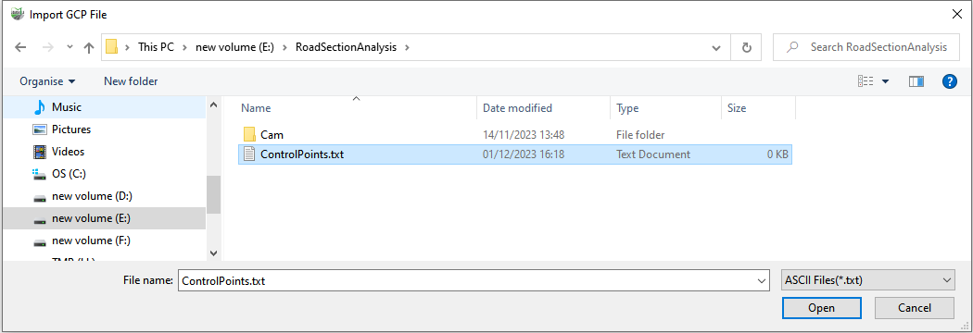This screenshot has width=973, height=333.
Task: Toggle the preview pane icon
Action: [x=916, y=81]
